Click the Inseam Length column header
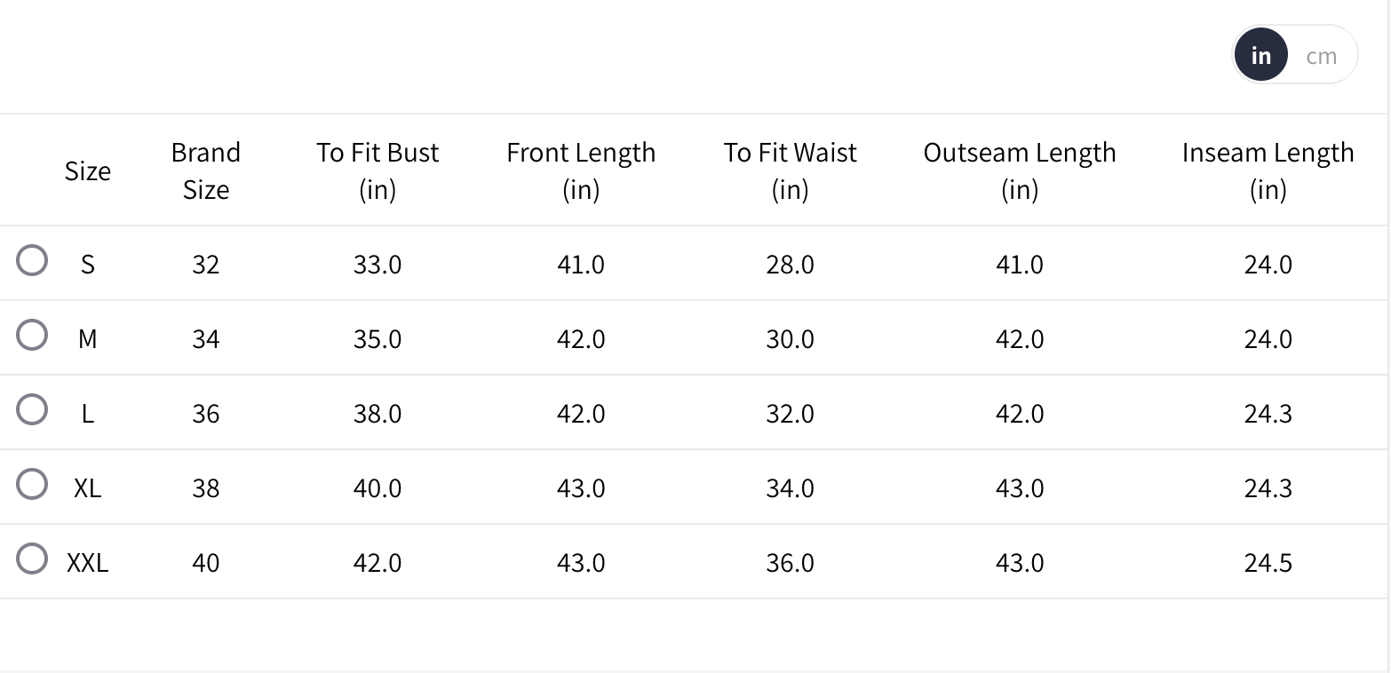 pos(1268,170)
